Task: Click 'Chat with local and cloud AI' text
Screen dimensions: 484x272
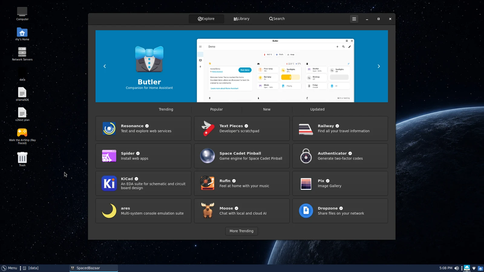Action: (243, 213)
